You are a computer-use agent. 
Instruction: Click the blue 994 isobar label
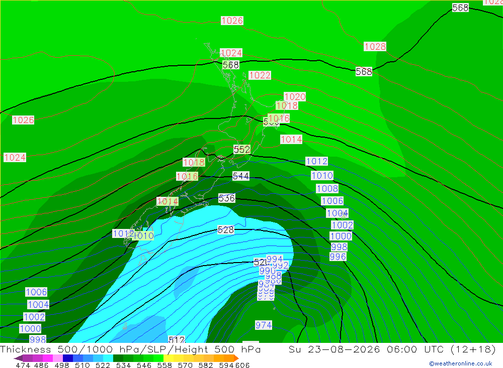click(275, 259)
